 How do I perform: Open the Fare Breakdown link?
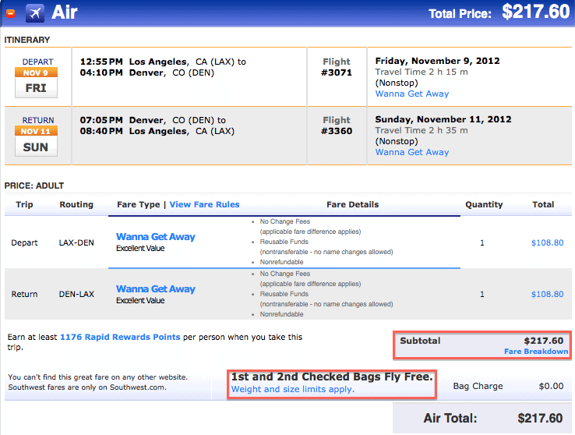click(536, 352)
